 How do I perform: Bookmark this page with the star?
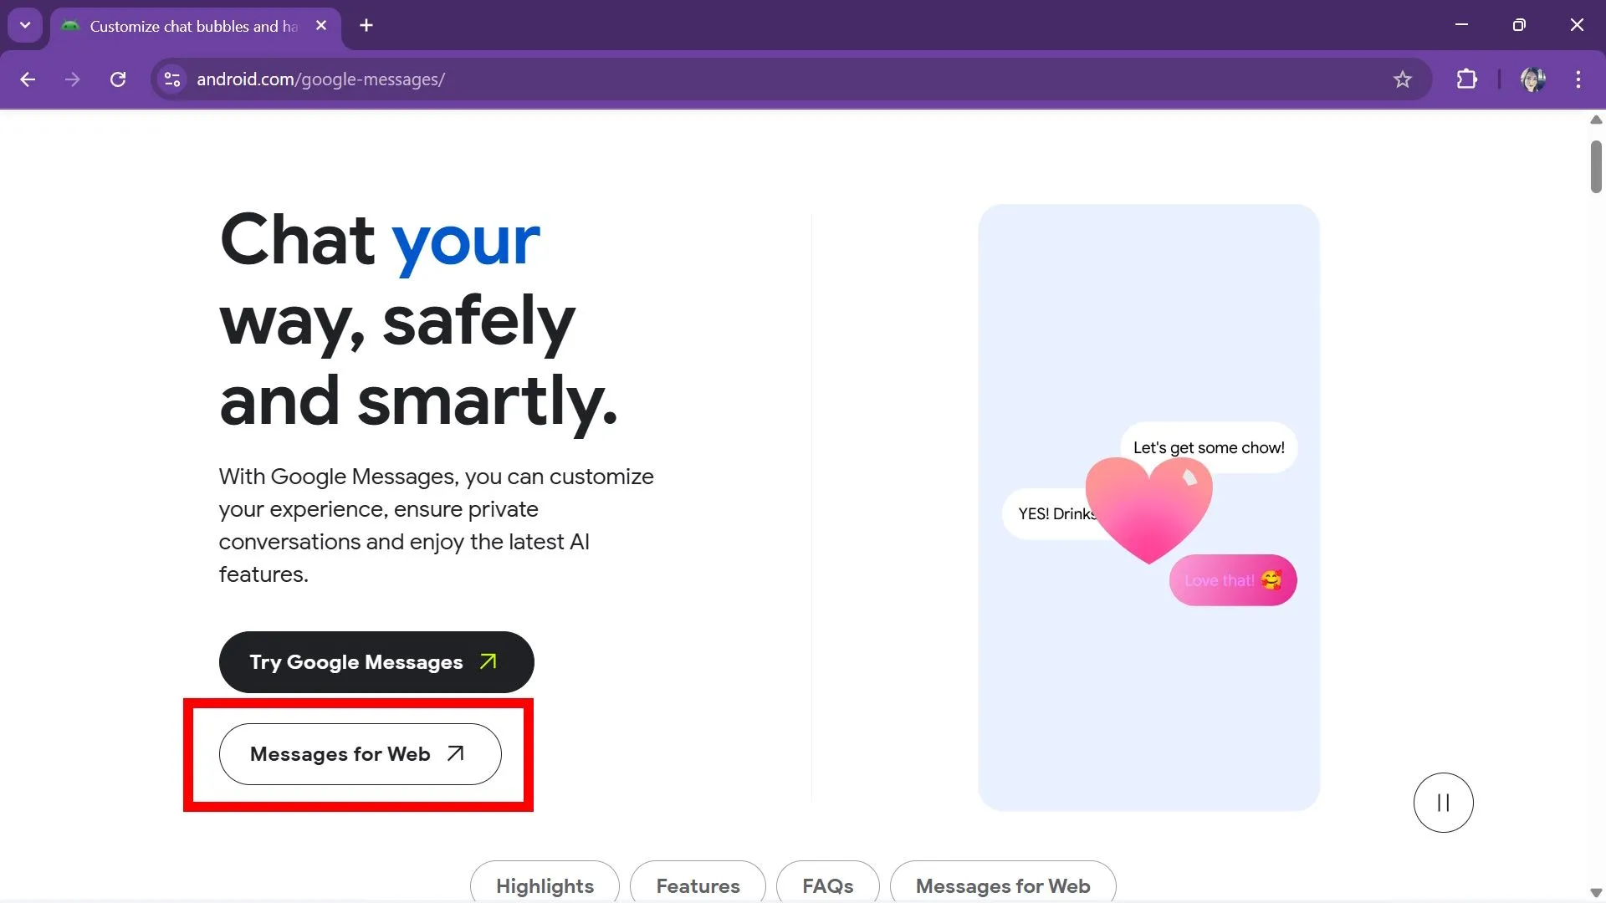[1402, 79]
